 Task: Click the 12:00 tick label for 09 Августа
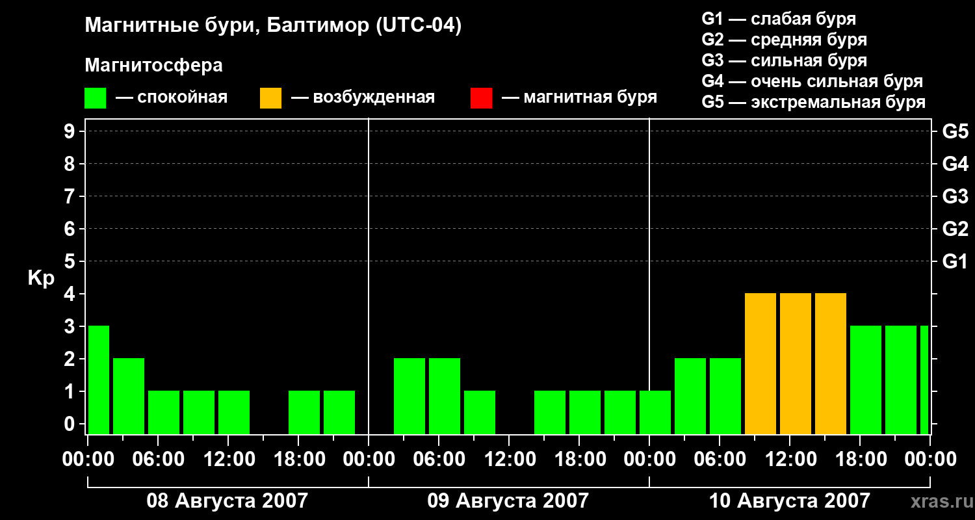pyautogui.click(x=509, y=460)
